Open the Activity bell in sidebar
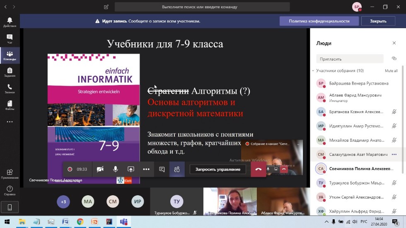Image resolution: width=406 pixels, height=228 pixels. tap(10, 22)
